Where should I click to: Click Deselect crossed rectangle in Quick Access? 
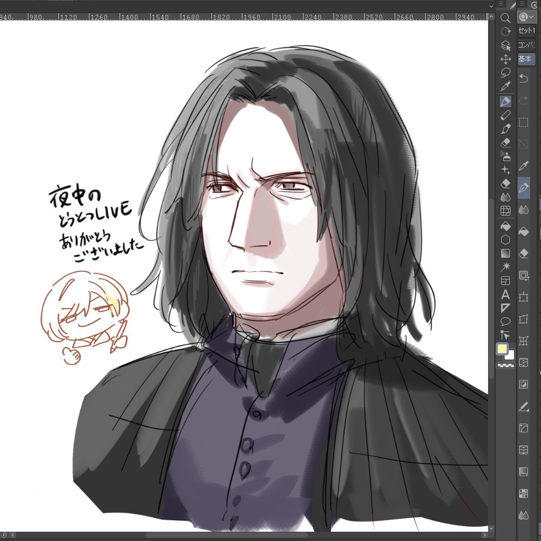click(524, 144)
